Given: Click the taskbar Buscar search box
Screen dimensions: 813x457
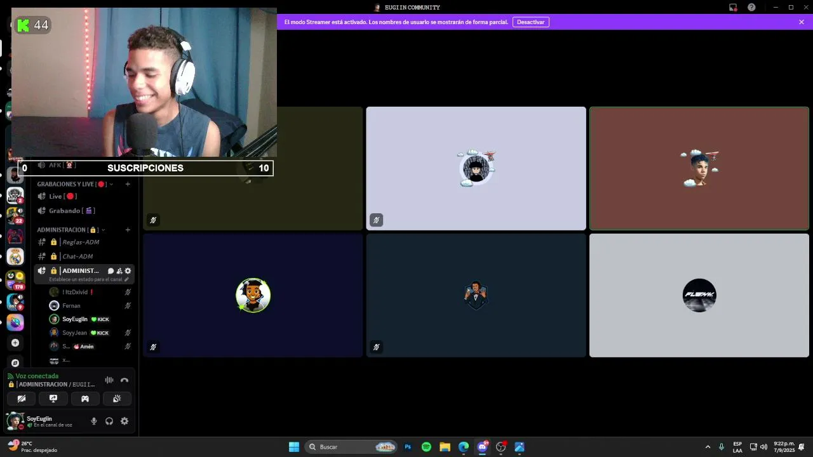Looking at the screenshot, I should click(x=351, y=447).
